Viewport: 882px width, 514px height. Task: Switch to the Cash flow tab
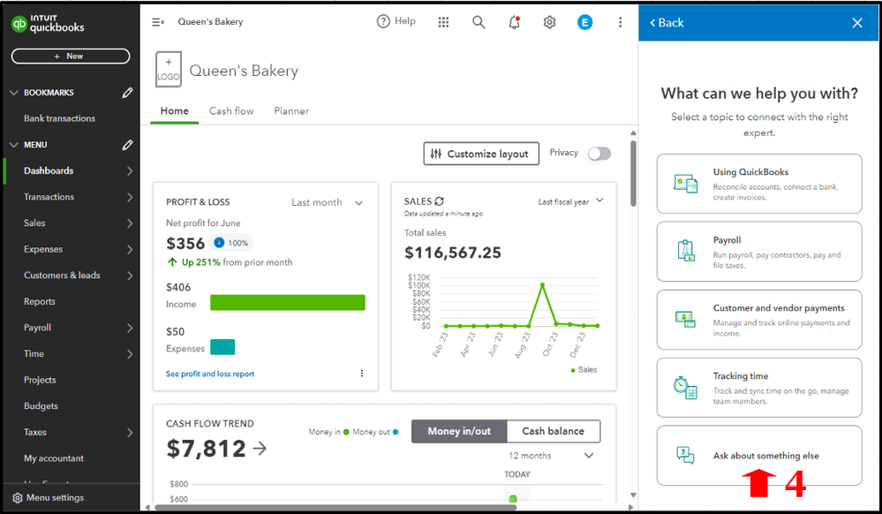pos(231,111)
